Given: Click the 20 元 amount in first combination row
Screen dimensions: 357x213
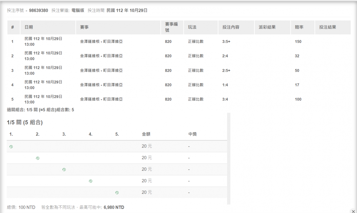Looking at the screenshot, I should (147, 146).
